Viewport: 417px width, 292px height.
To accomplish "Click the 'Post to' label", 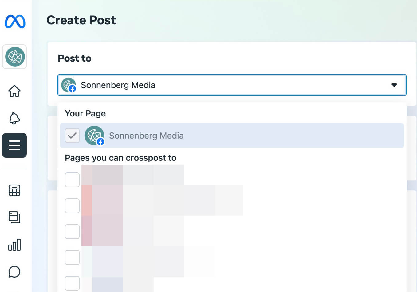I will pyautogui.click(x=74, y=58).
